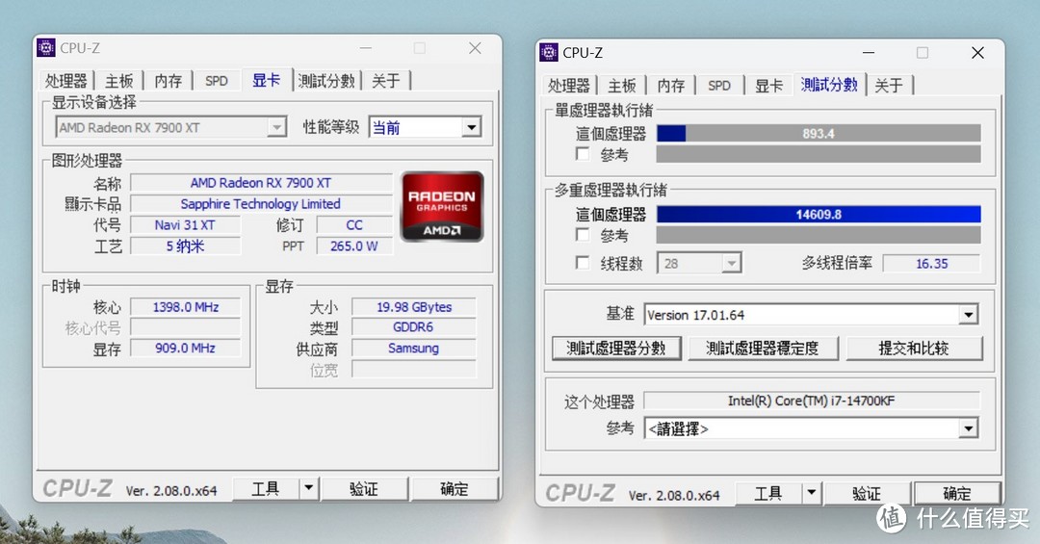Open 主板 tab in left CPU-Z window
This screenshot has width=1040, height=544.
[x=119, y=81]
